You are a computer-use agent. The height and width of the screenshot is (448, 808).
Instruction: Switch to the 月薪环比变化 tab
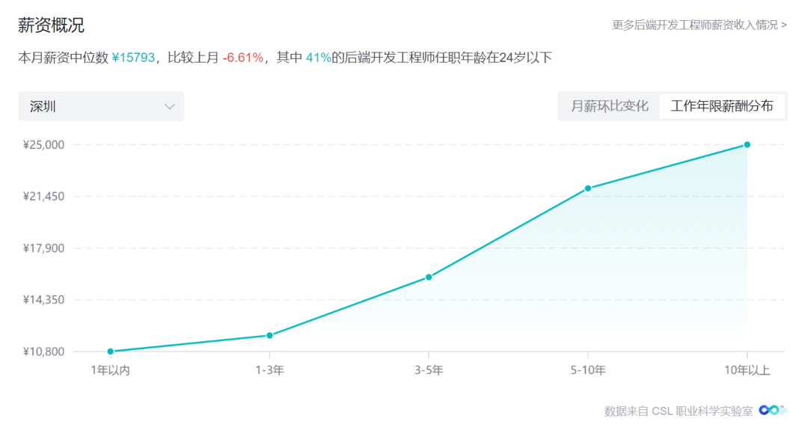pos(609,106)
